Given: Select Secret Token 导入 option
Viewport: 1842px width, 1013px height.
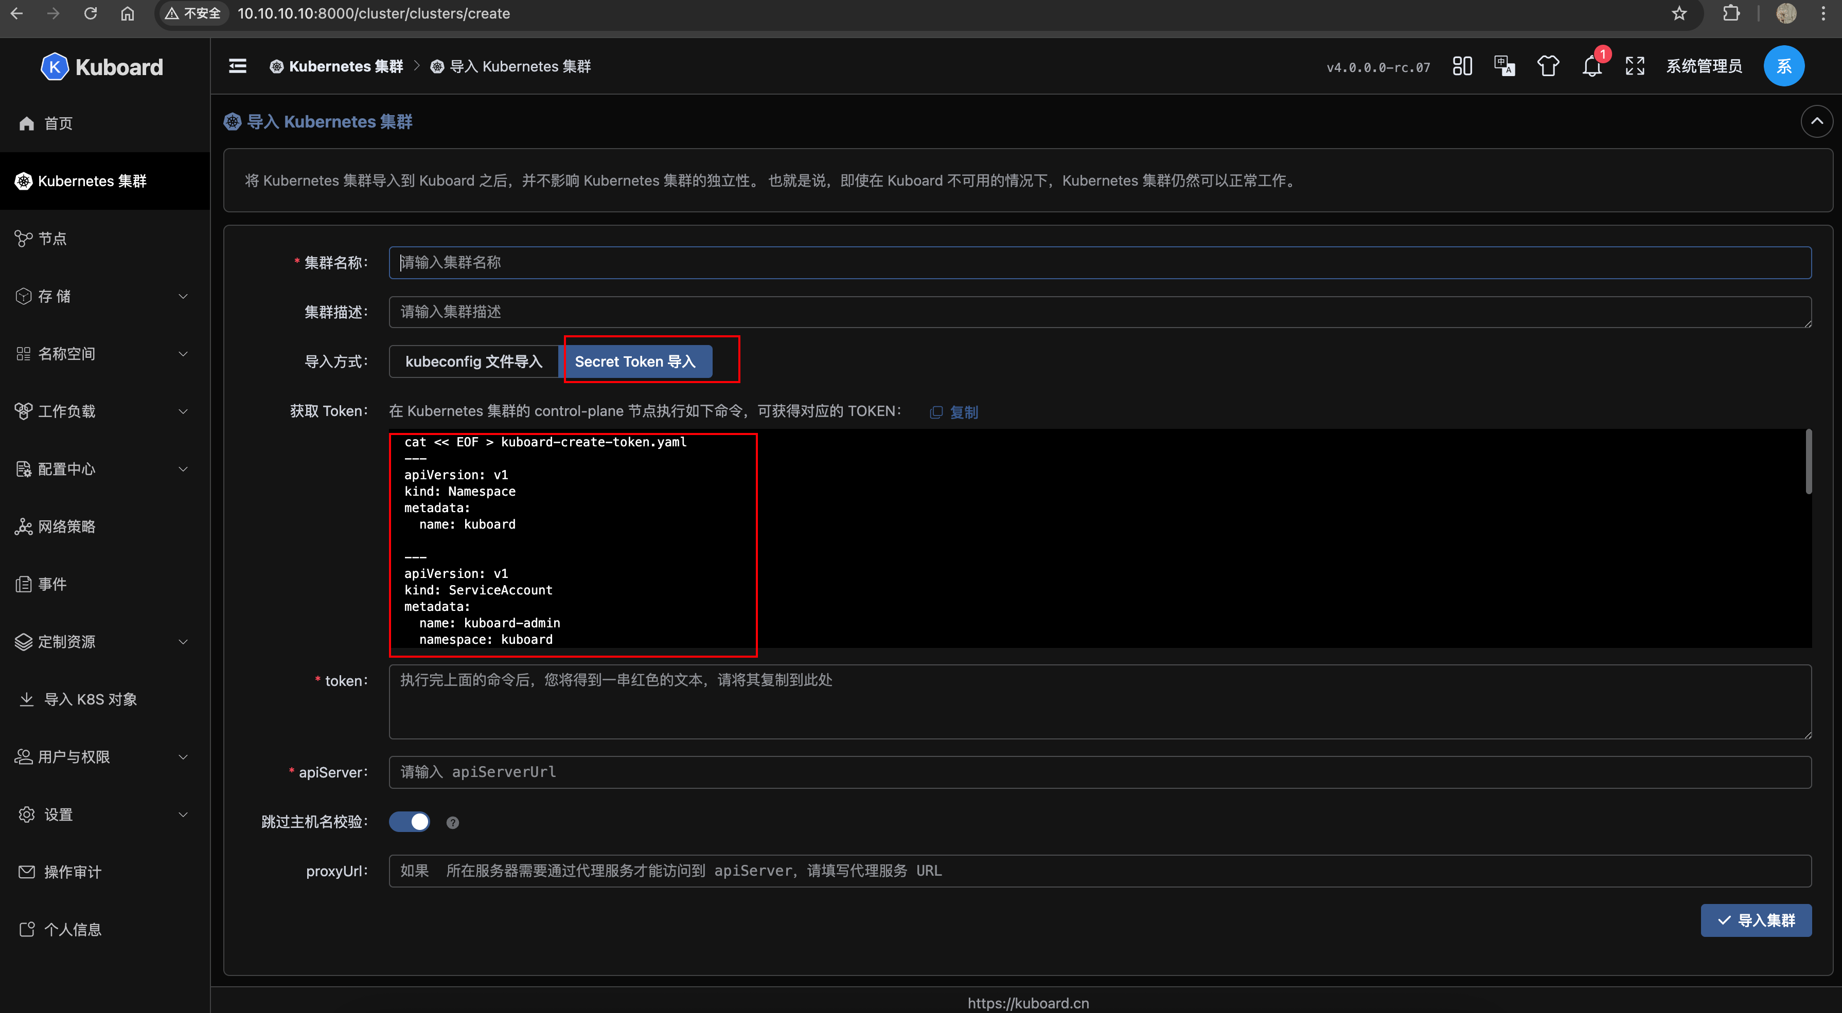Looking at the screenshot, I should click(635, 361).
